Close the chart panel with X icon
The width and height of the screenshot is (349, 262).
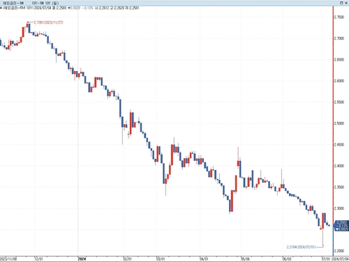(x=346, y=3)
